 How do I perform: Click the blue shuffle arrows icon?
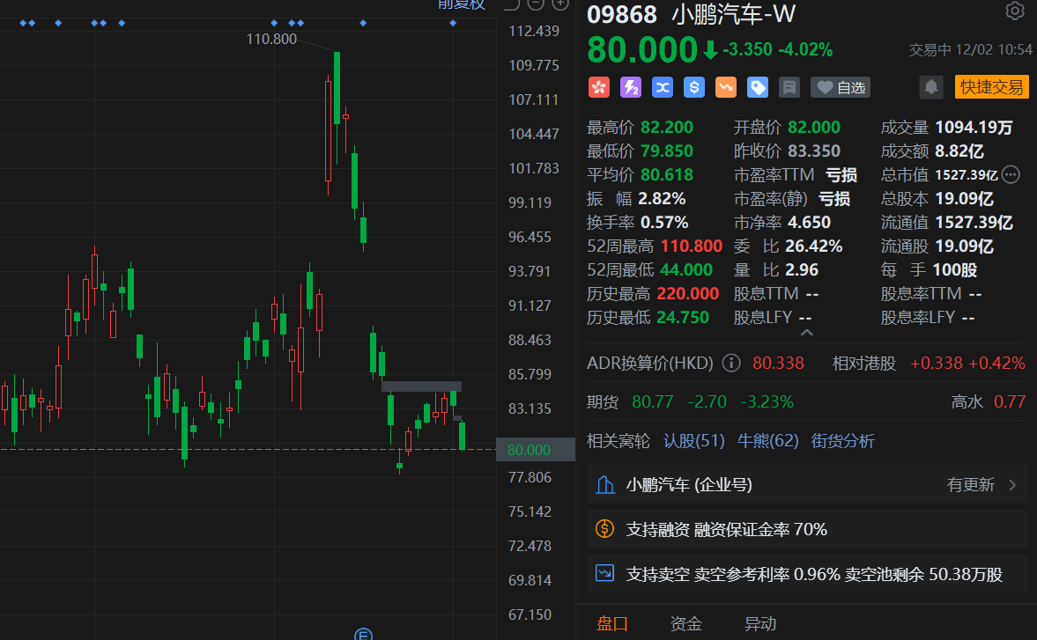click(x=663, y=87)
